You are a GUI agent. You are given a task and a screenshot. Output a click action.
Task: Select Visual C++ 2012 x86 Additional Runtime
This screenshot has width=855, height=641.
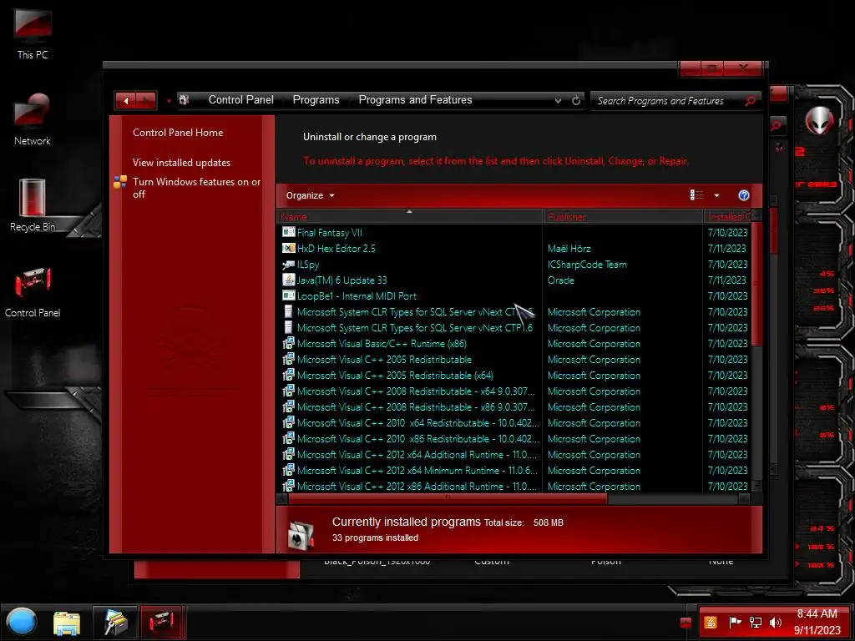point(409,486)
